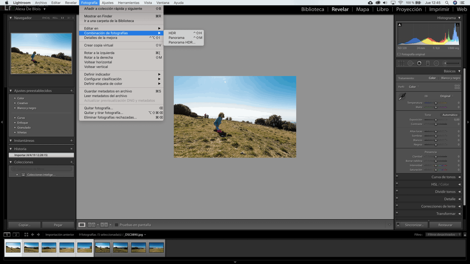This screenshot has width=470, height=264.
Task: Add a new preset with plus icon
Action: 72,91
